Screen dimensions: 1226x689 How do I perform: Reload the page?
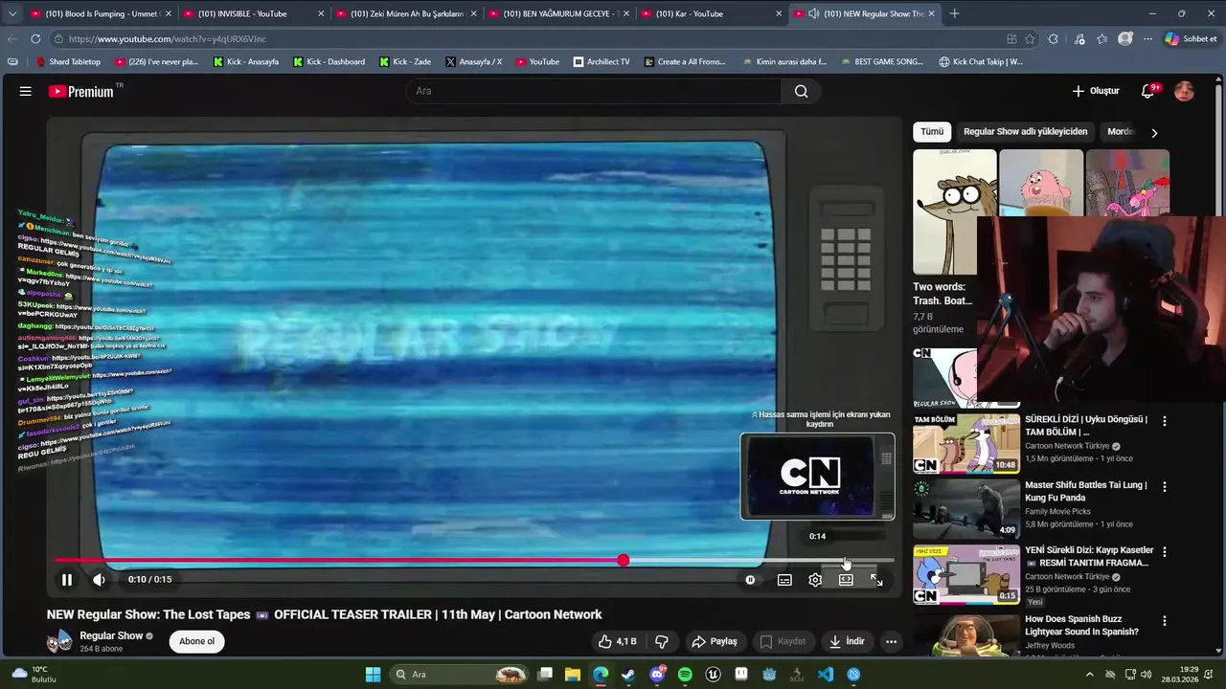click(x=35, y=39)
